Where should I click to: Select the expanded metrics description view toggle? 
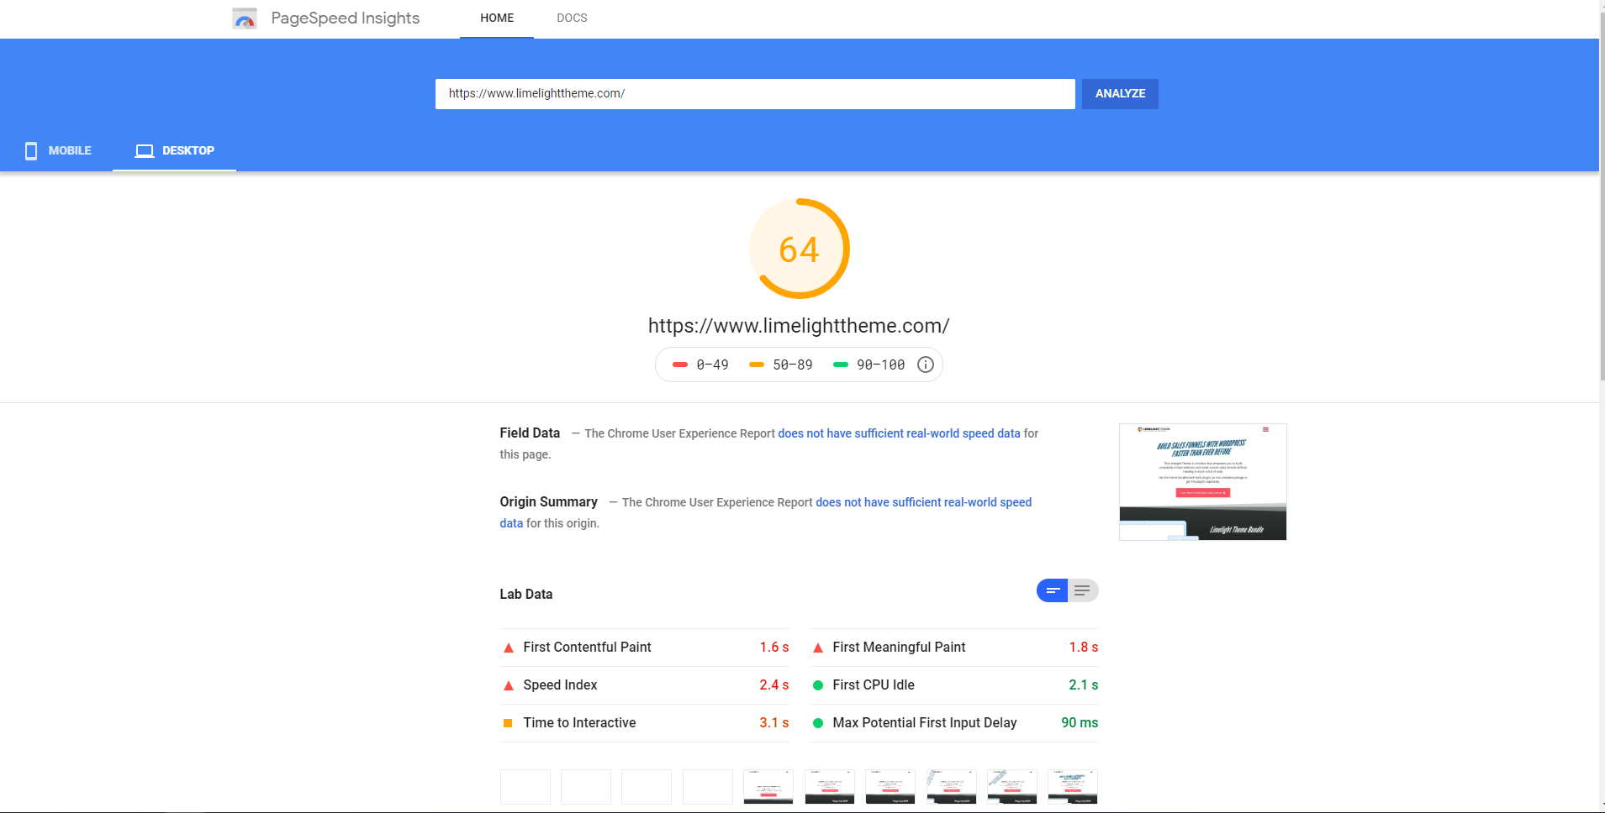tap(1083, 590)
